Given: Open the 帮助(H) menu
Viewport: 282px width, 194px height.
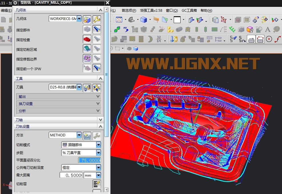Looking at the screenshot, I should click(207, 11).
